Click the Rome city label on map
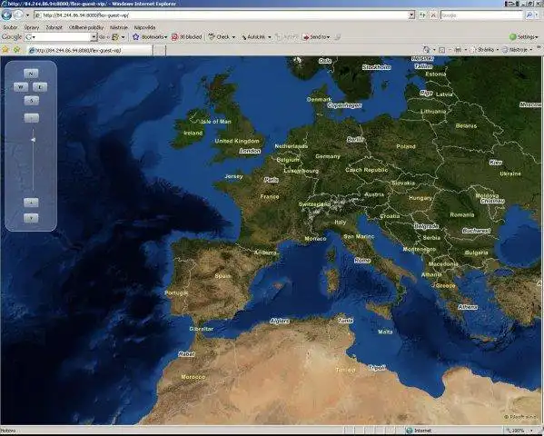 [x=362, y=261]
